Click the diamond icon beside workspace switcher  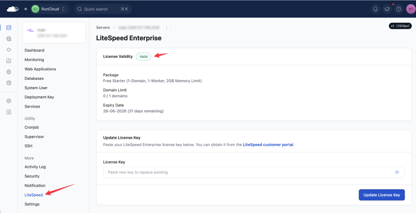click(x=26, y=9)
